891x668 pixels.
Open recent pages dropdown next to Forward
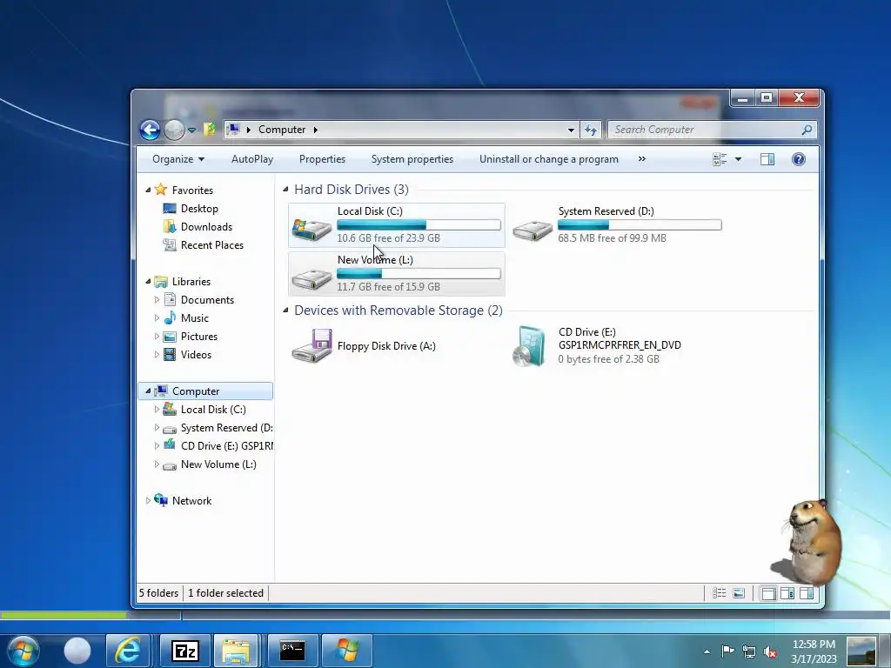point(192,130)
